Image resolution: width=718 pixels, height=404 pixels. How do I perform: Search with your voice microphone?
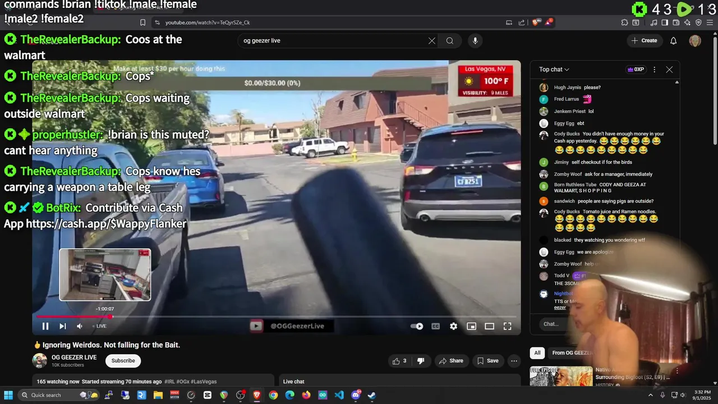point(475,40)
